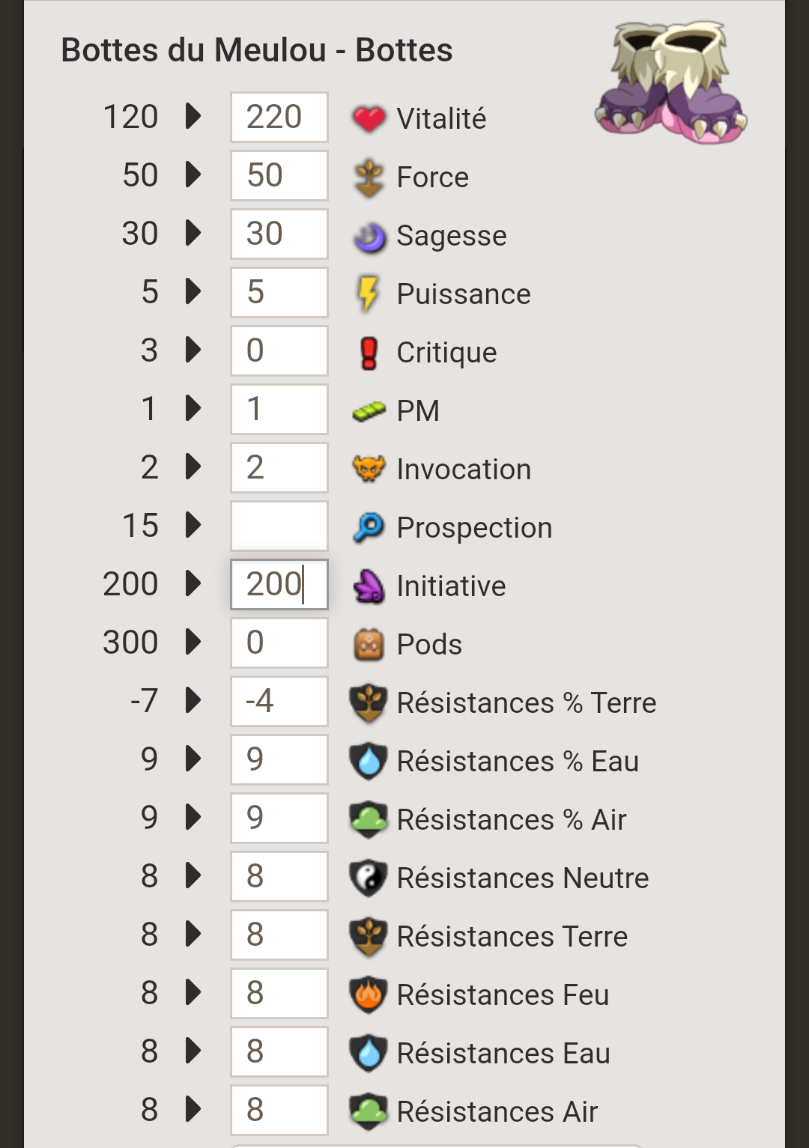This screenshot has height=1148, width=809.
Task: Click the green PM icon
Action: tap(369, 411)
